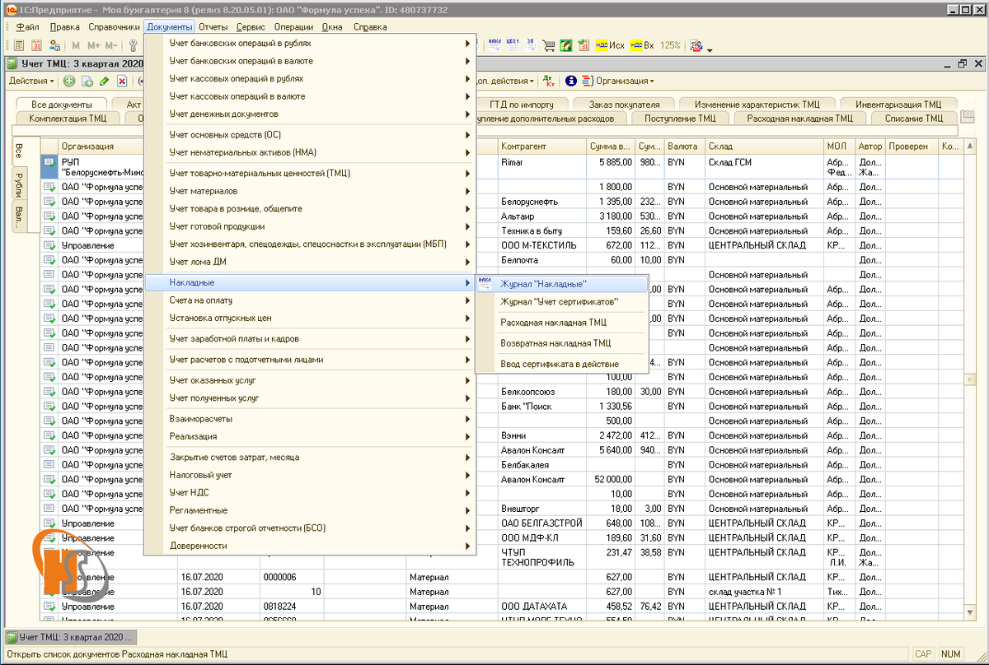Switch to the Инвентаризация ТМЦ tab
The image size is (989, 665).
[x=898, y=105]
